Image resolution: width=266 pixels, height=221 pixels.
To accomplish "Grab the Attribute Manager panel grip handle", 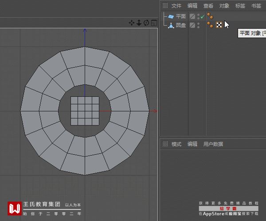I will pos(165,144).
